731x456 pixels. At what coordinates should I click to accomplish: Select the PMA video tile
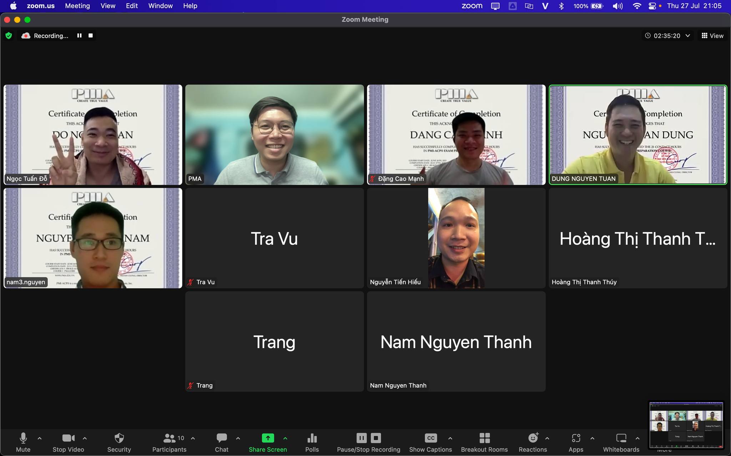click(274, 135)
